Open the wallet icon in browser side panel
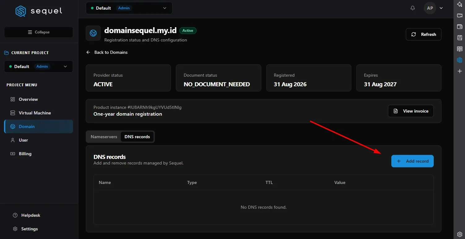 [459, 27]
